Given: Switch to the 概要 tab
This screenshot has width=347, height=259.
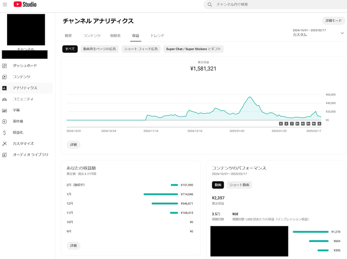Looking at the screenshot, I should click(x=68, y=36).
